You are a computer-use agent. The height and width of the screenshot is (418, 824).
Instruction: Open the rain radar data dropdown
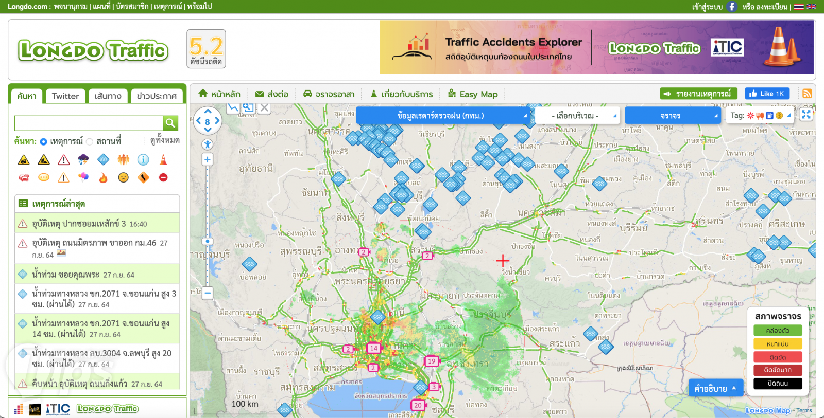pos(443,116)
